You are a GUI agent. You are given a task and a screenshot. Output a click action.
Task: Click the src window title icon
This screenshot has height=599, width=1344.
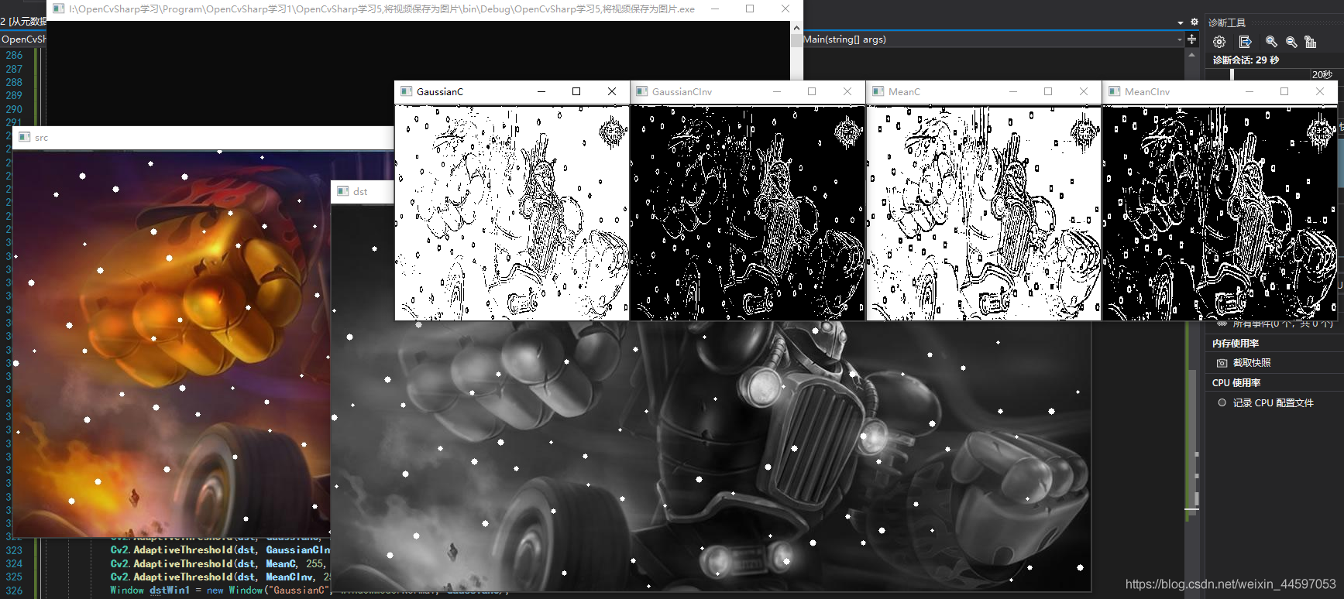click(x=24, y=137)
